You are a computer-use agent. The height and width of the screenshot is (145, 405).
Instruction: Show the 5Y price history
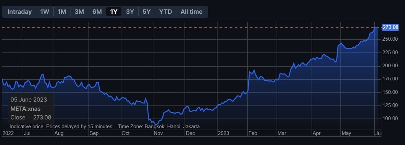tap(147, 12)
